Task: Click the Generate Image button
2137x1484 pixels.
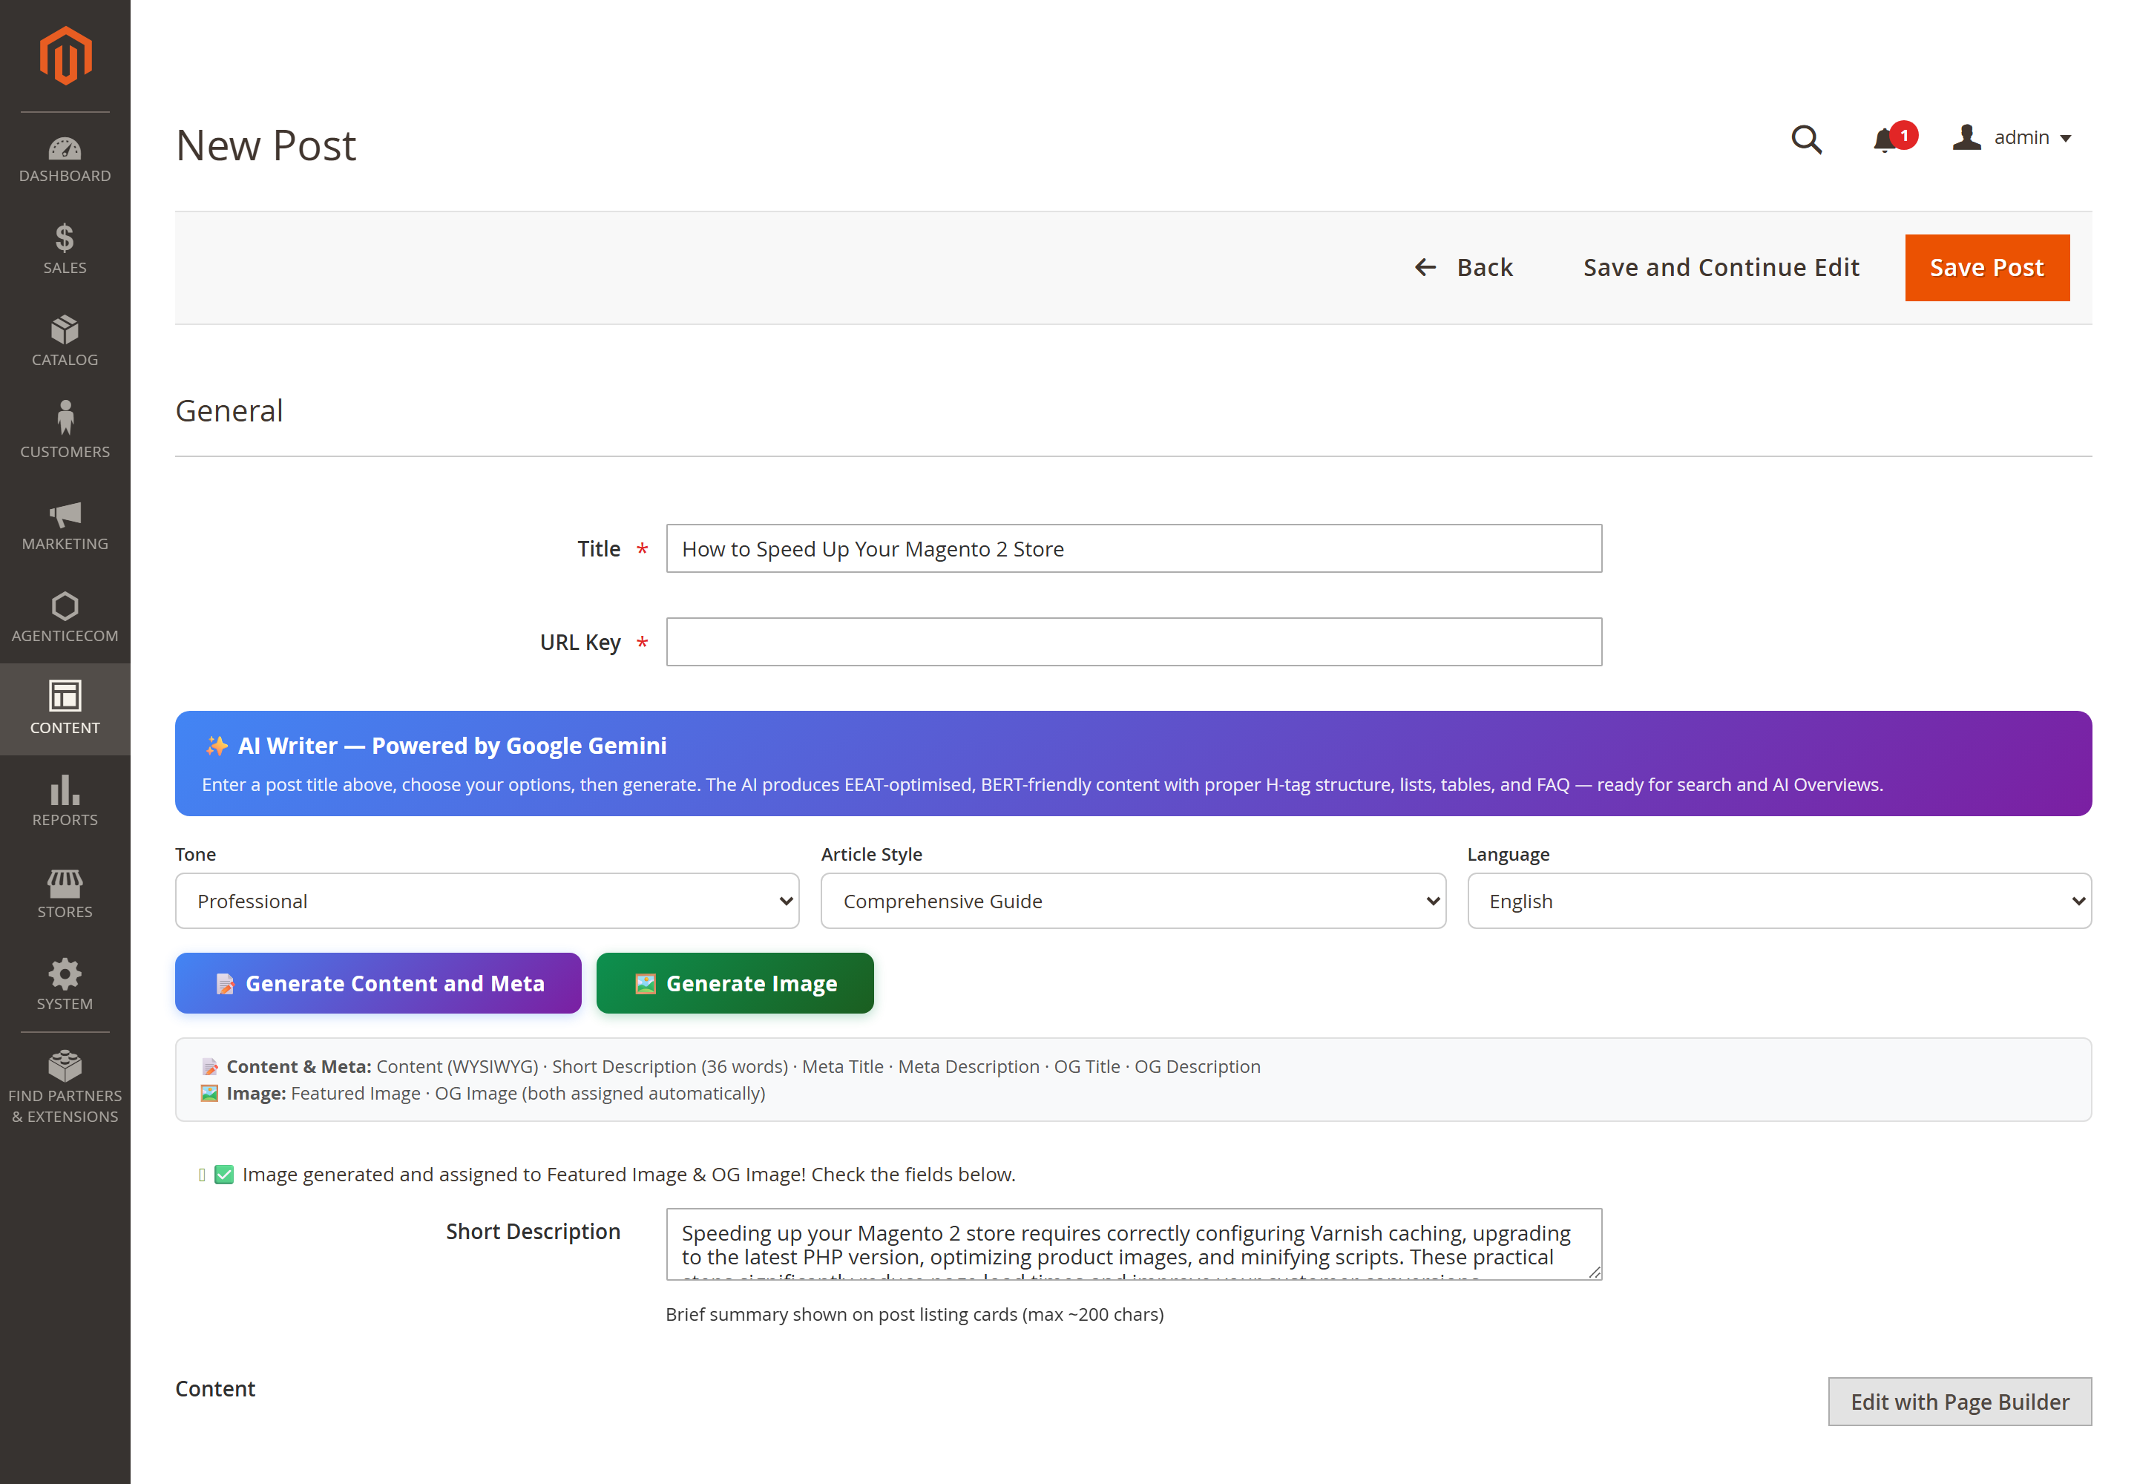Action: 735,984
